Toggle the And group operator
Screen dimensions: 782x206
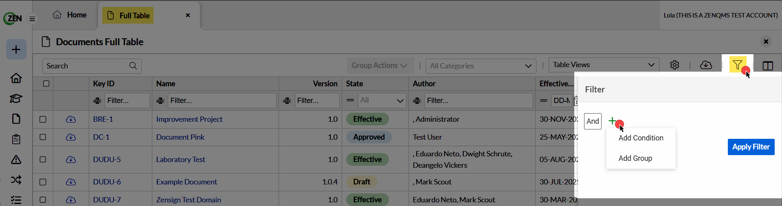[593, 121]
